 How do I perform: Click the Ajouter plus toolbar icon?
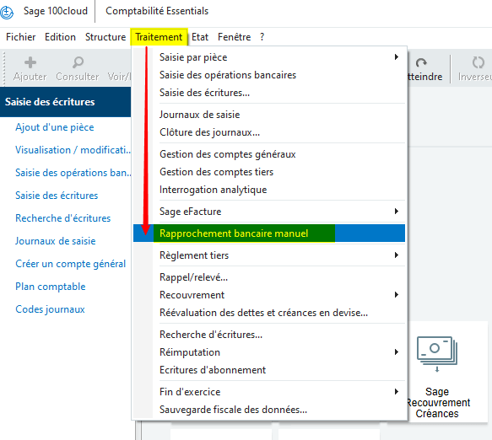(x=30, y=62)
